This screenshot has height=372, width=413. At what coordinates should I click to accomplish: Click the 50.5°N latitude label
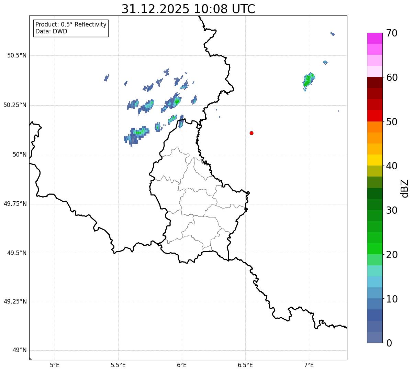16,55
